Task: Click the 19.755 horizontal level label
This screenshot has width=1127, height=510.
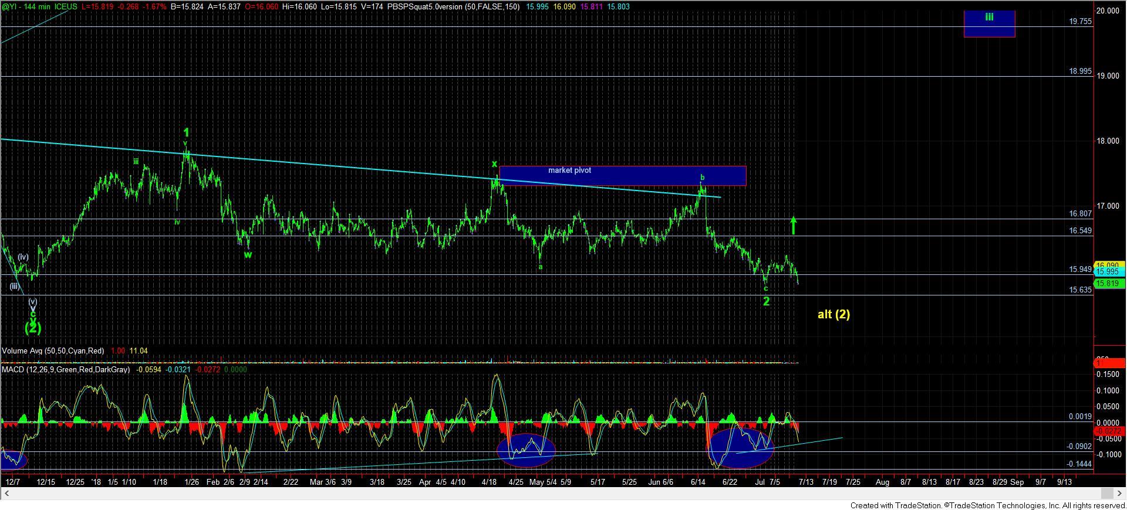Action: point(1080,21)
